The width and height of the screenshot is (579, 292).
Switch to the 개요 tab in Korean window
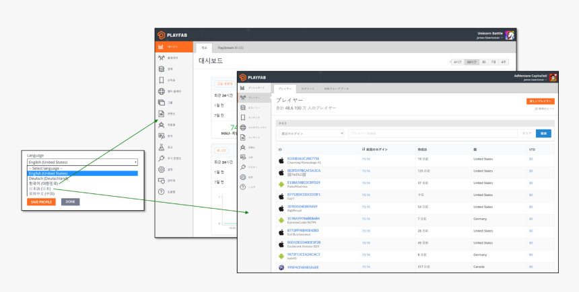tap(203, 48)
